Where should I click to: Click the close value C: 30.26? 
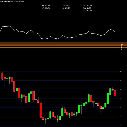click(x=46, y=8)
